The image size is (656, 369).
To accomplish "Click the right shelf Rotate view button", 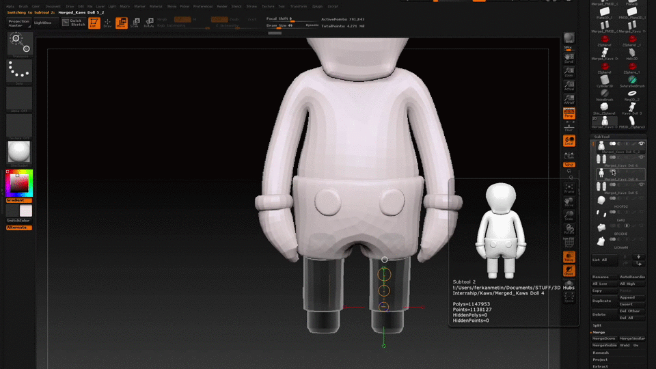I will click(x=569, y=230).
